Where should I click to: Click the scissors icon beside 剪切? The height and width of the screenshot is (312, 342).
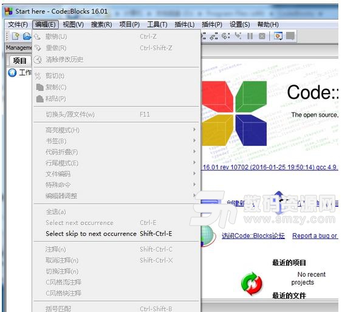(38, 76)
